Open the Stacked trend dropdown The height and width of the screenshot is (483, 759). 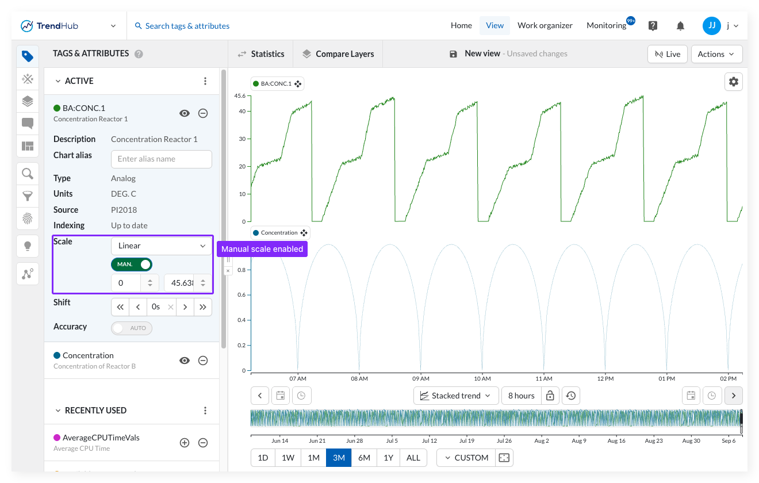coord(456,396)
